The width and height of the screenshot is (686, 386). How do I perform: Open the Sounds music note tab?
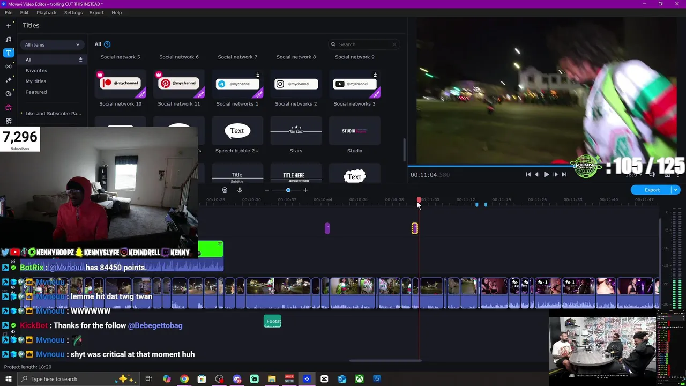(x=8, y=39)
